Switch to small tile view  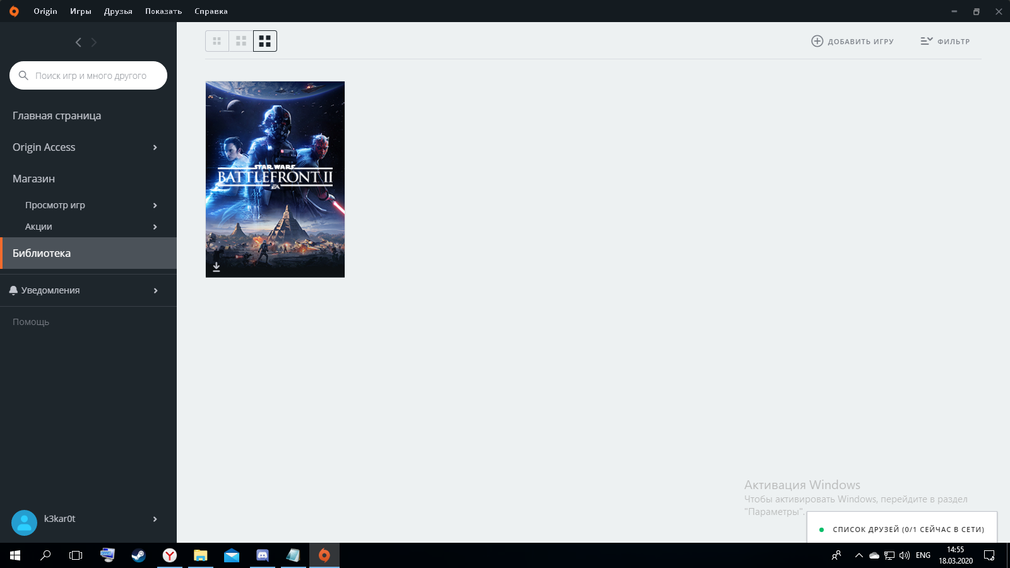[217, 41]
